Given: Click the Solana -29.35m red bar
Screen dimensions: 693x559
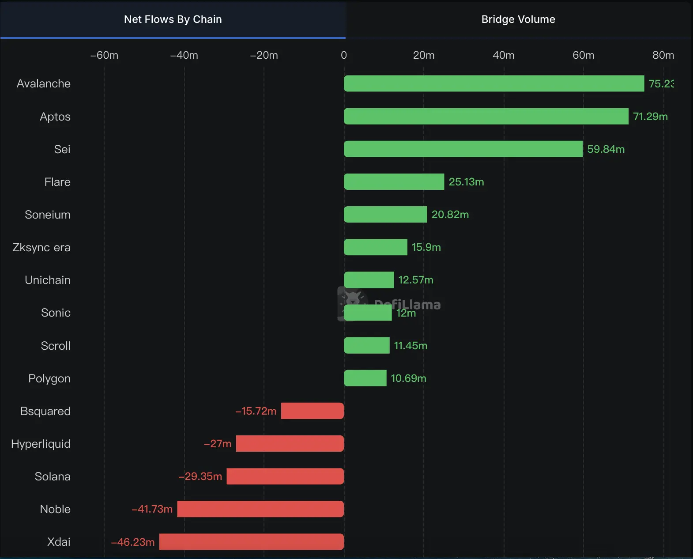Looking at the screenshot, I should [285, 476].
